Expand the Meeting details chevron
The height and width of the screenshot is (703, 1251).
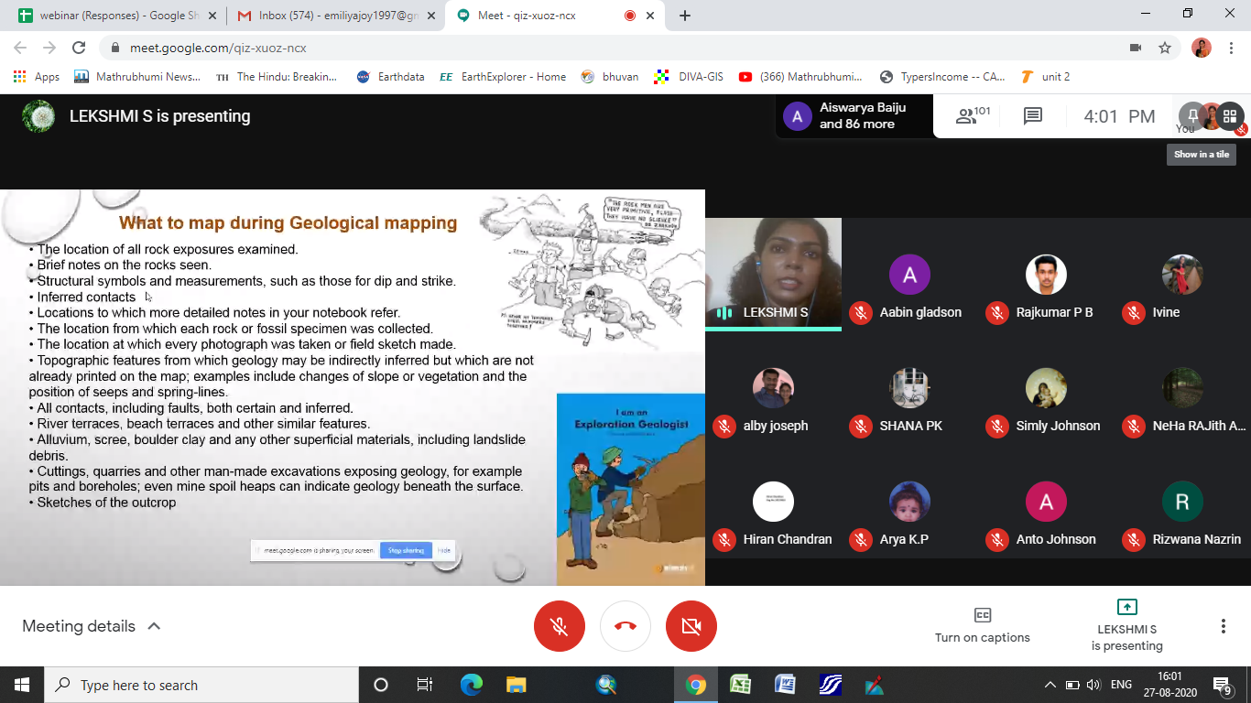click(154, 626)
